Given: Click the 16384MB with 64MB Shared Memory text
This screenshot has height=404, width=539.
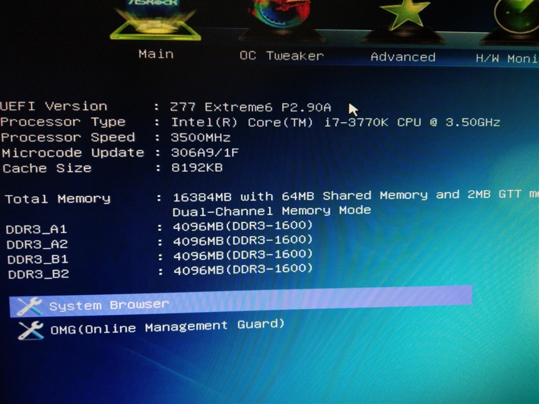Looking at the screenshot, I should pos(356,195).
